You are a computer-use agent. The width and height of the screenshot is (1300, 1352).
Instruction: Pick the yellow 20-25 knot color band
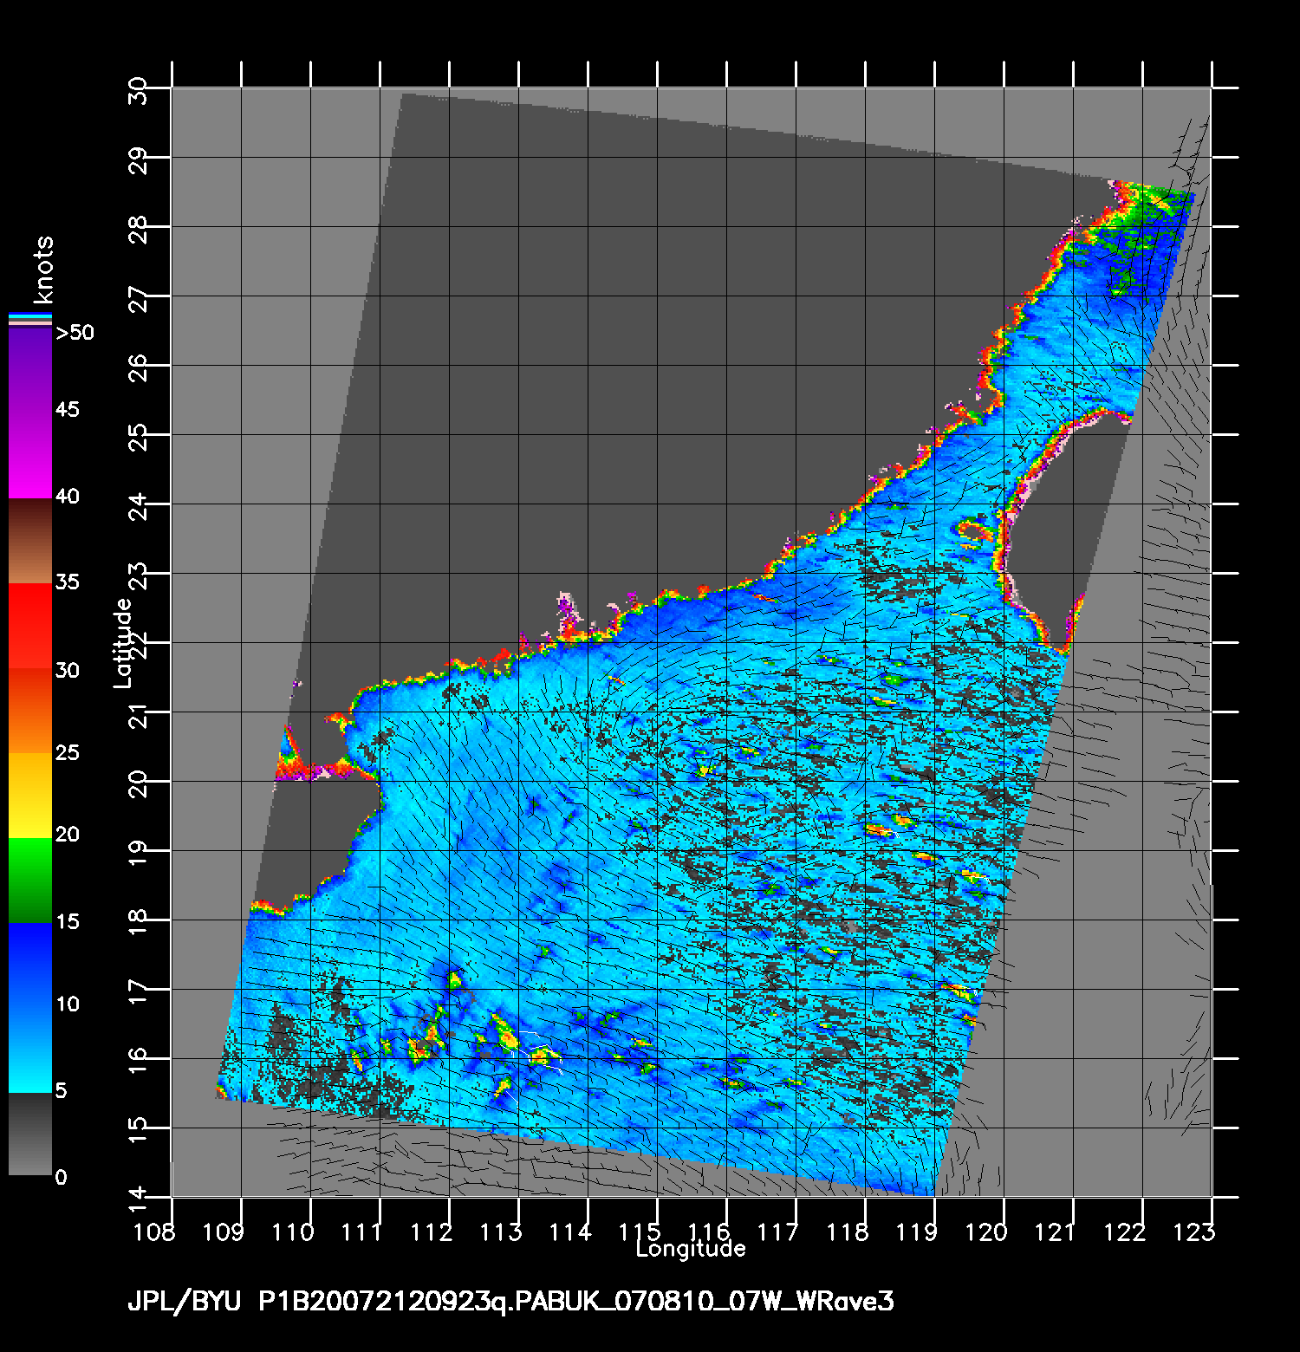(x=30, y=795)
